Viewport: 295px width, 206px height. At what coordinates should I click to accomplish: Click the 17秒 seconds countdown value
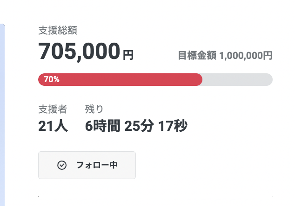pyautogui.click(x=173, y=125)
